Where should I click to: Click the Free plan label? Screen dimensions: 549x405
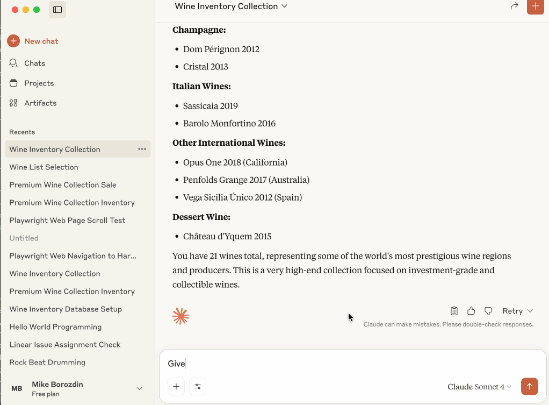click(x=46, y=394)
